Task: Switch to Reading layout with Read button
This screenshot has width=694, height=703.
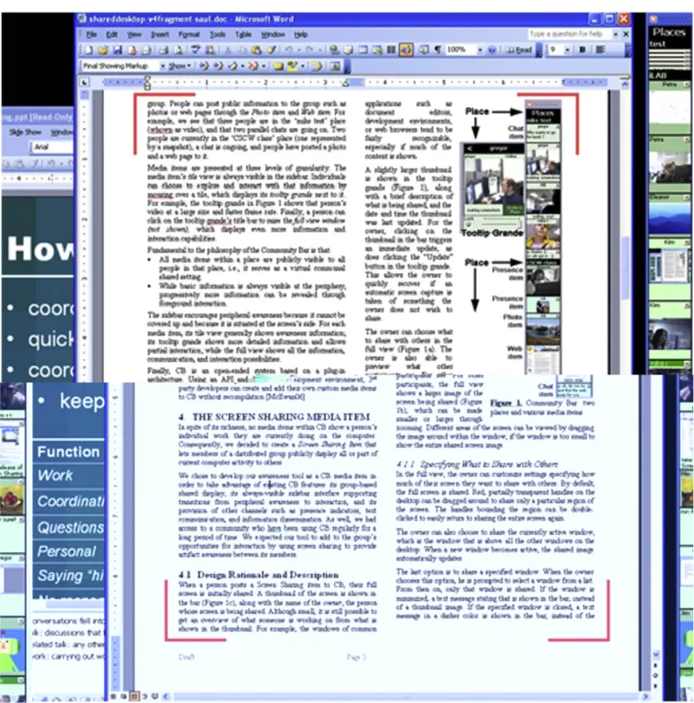Action: 519,49
